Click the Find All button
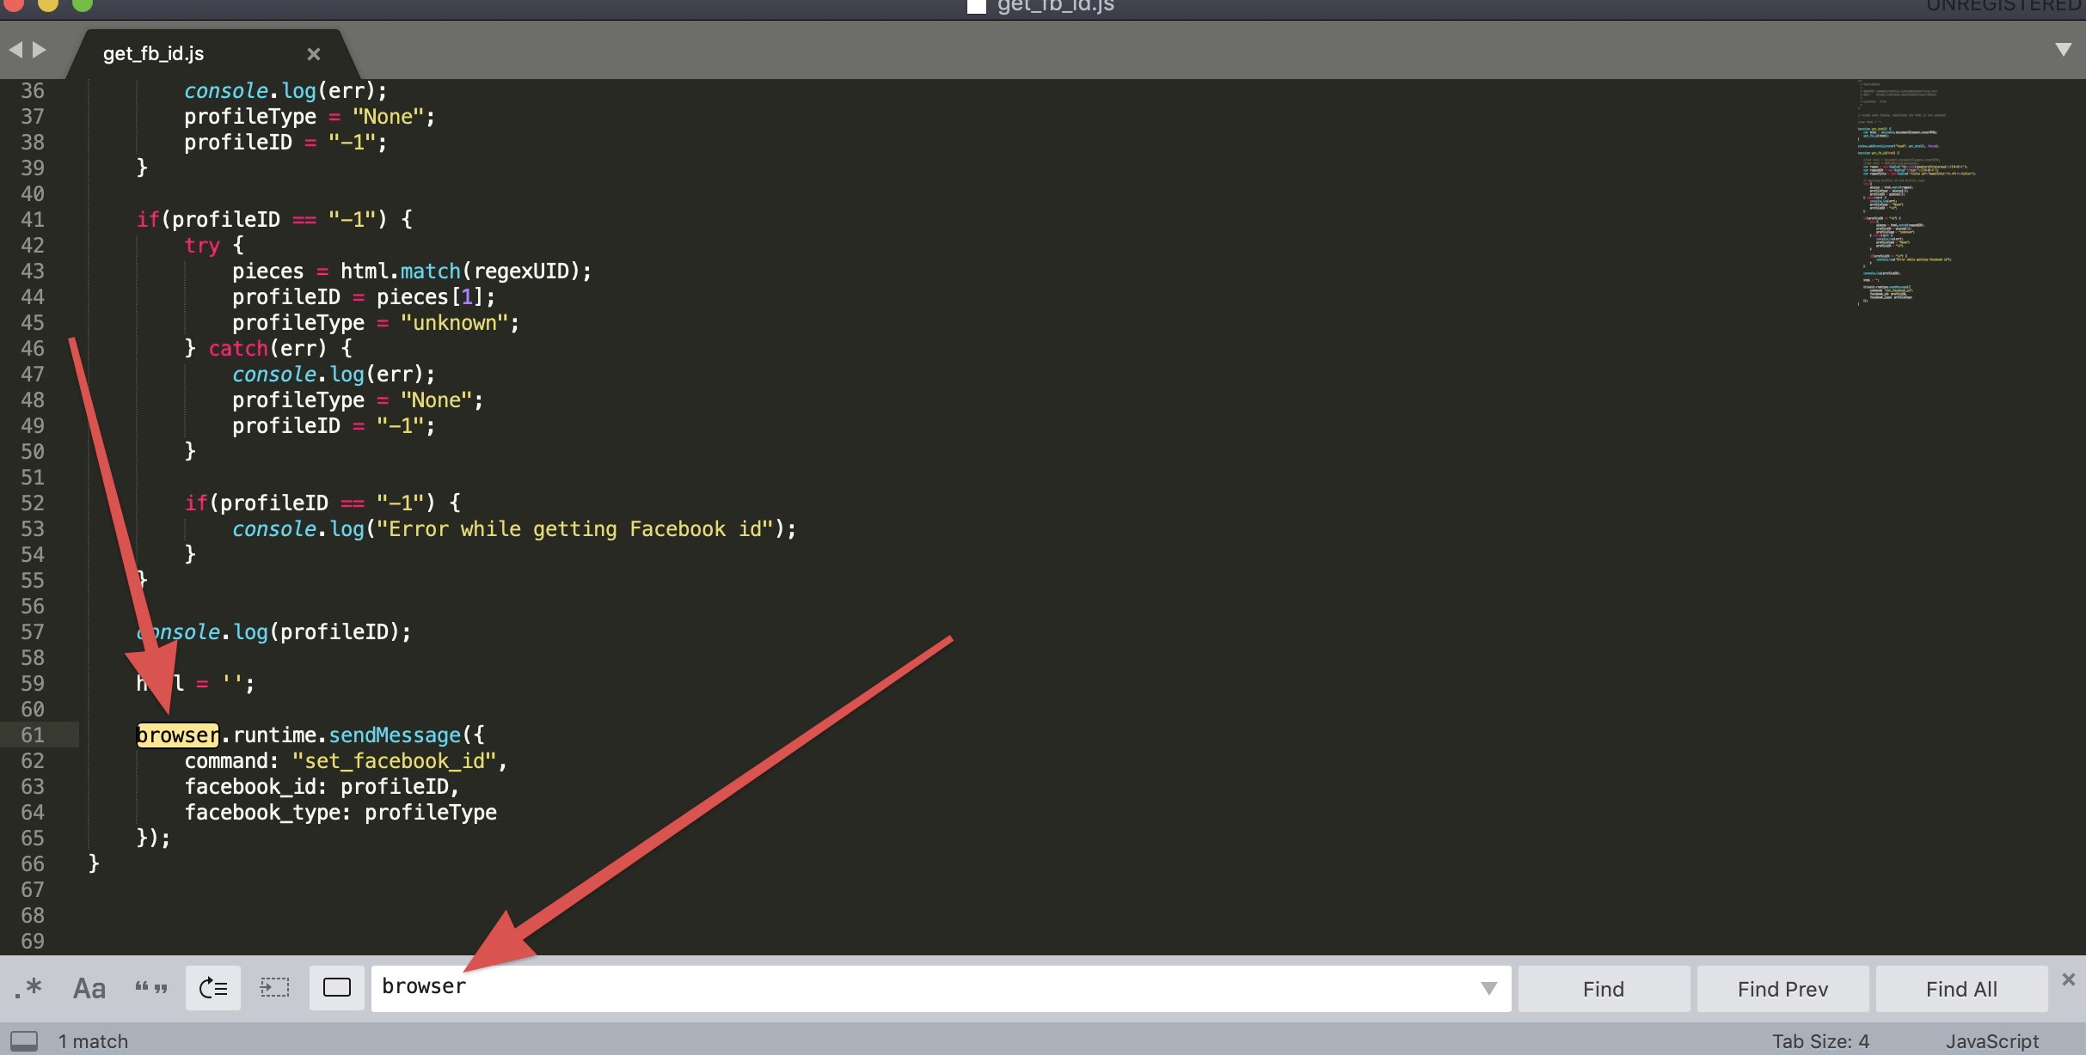 (x=1961, y=989)
